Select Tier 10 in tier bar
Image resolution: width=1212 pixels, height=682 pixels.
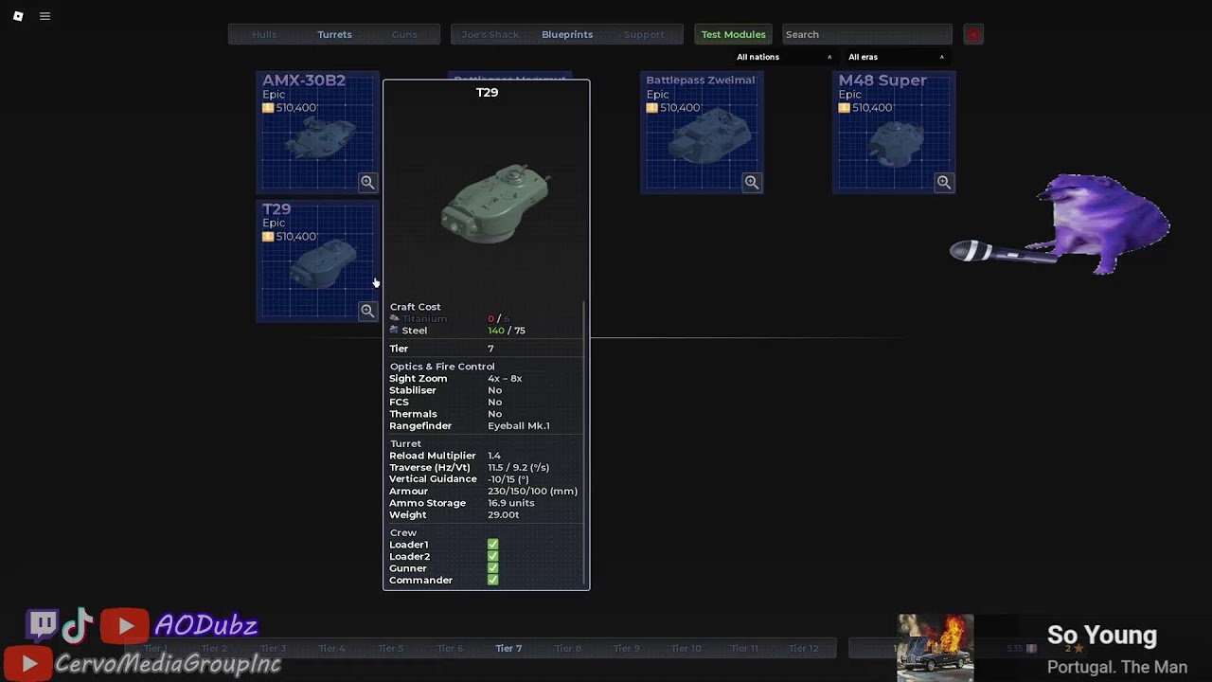(686, 649)
